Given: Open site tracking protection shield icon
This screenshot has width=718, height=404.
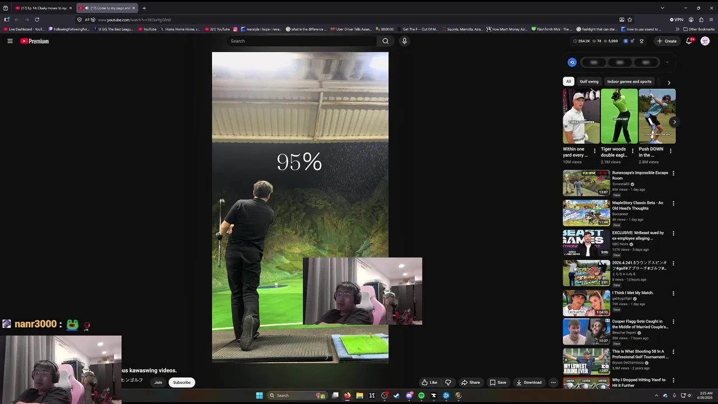Looking at the screenshot, I should point(80,20).
